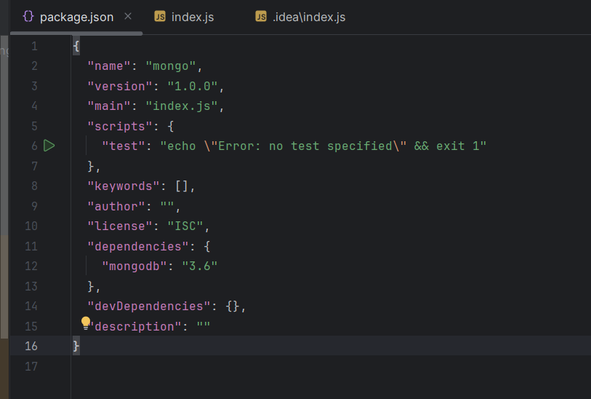Click the opening brace on line 1

[76, 46]
